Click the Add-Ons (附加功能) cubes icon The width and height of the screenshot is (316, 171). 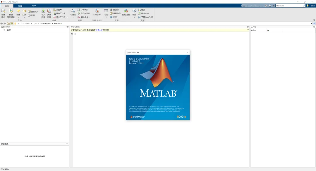click(126, 11)
